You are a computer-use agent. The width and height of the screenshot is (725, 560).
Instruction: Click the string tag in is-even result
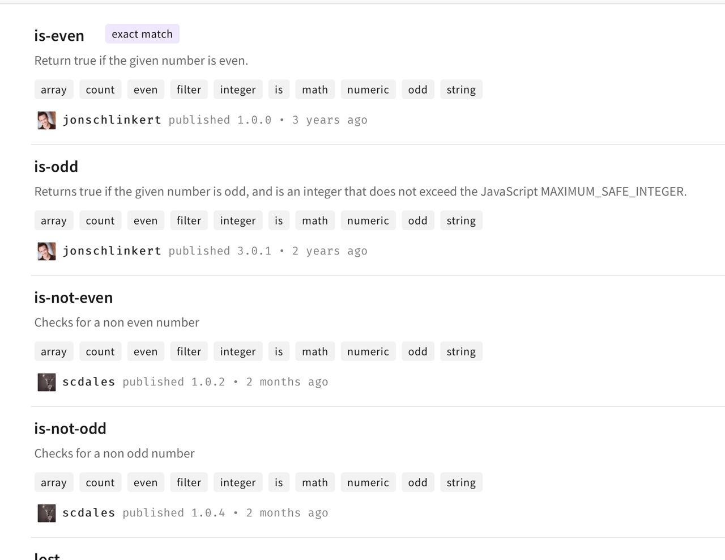pyautogui.click(x=461, y=90)
